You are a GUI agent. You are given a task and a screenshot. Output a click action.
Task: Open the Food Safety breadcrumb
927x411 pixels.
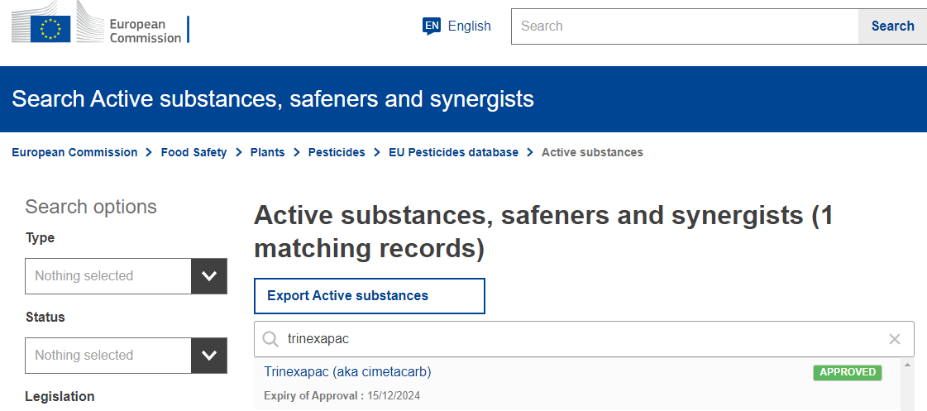pos(194,152)
